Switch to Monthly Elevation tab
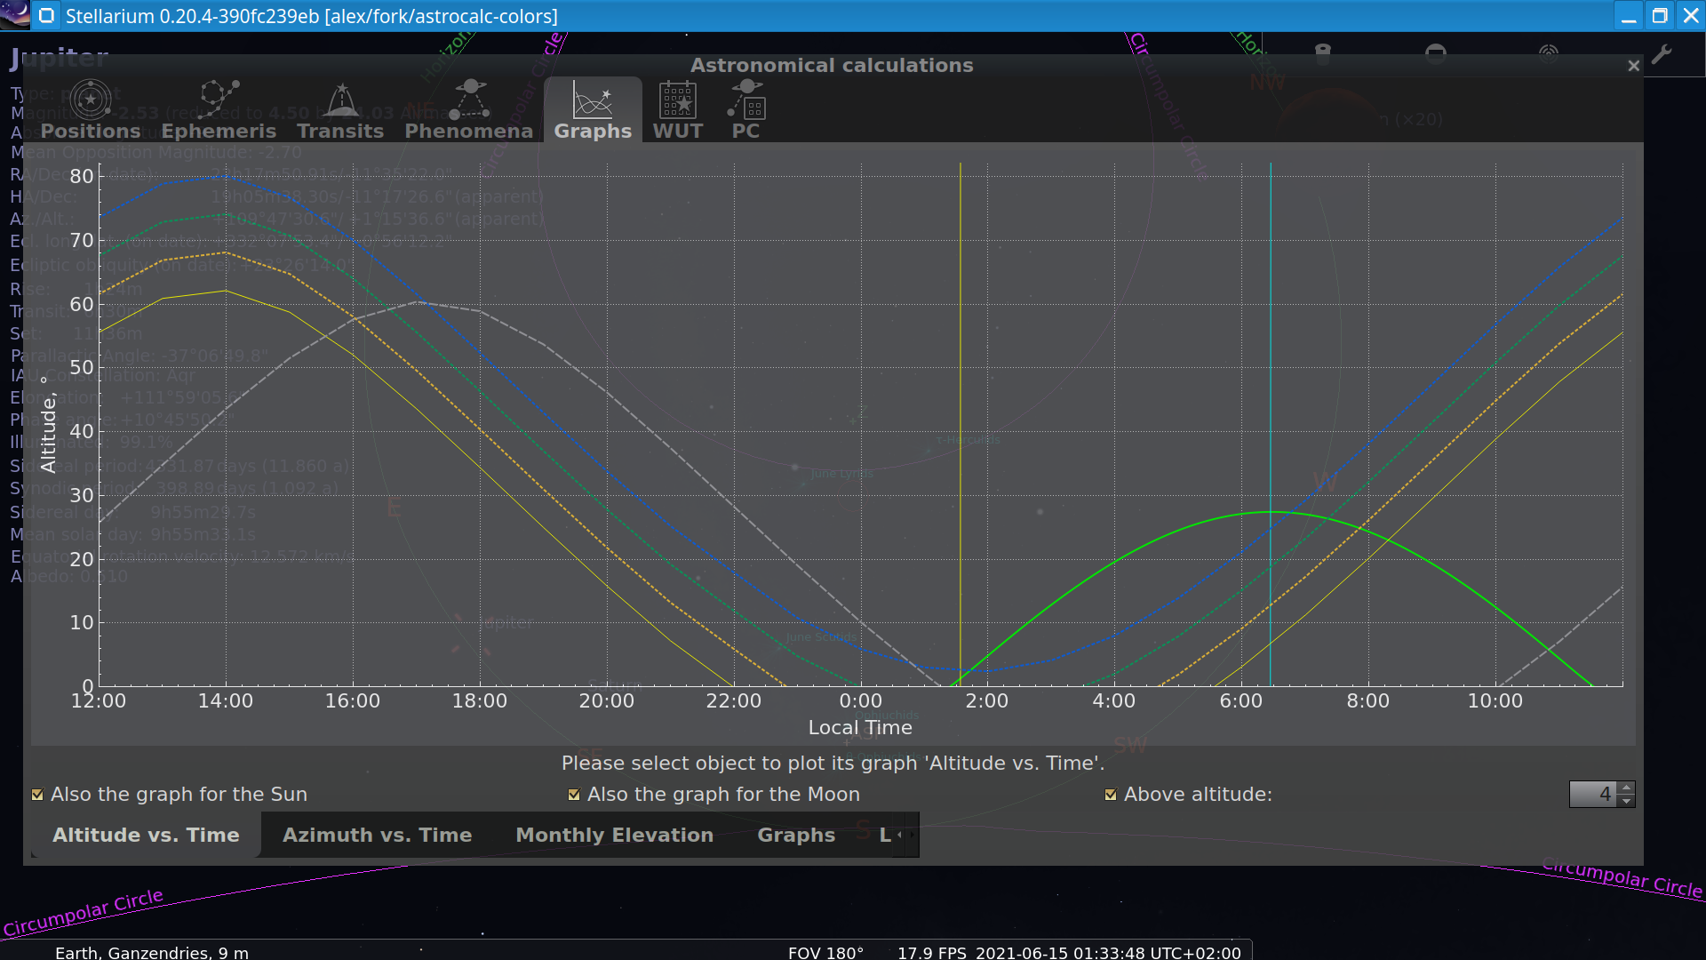Image resolution: width=1706 pixels, height=960 pixels. pos(614,836)
